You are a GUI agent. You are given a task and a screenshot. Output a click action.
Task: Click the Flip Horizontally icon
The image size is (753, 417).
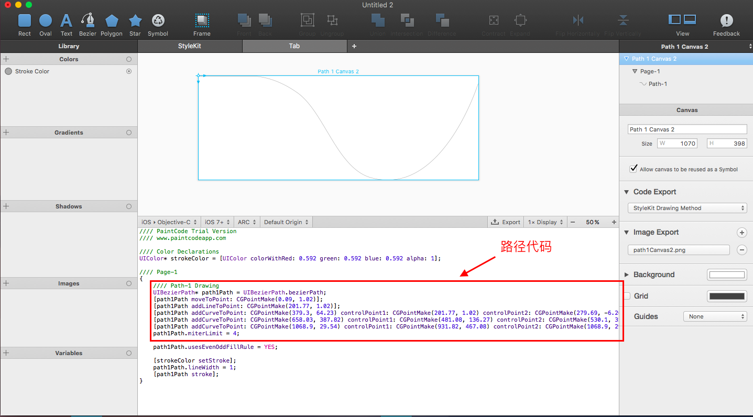(x=578, y=20)
